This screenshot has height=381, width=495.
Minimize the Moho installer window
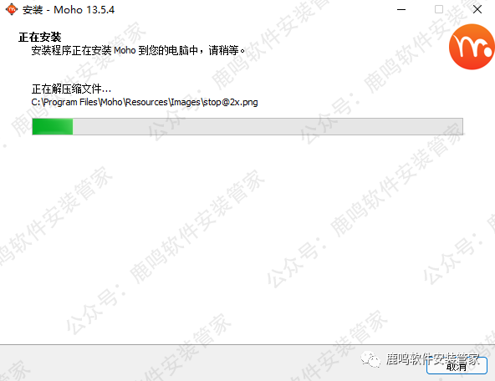pyautogui.click(x=401, y=9)
